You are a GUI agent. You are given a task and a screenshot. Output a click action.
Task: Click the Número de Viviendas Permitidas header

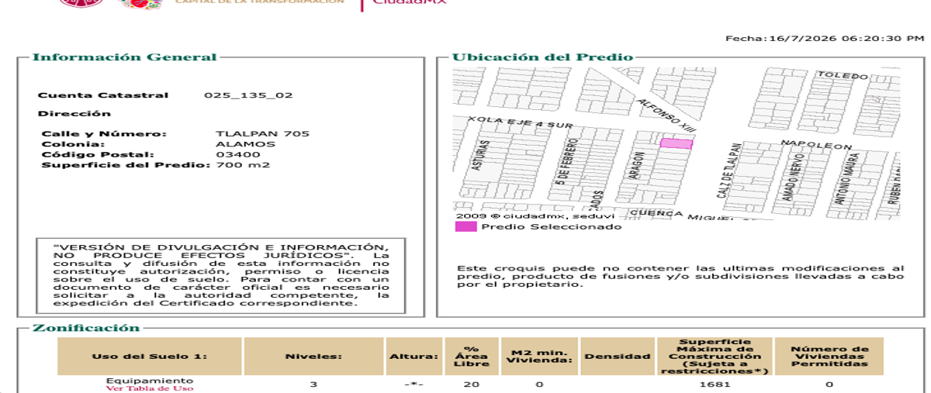829,357
